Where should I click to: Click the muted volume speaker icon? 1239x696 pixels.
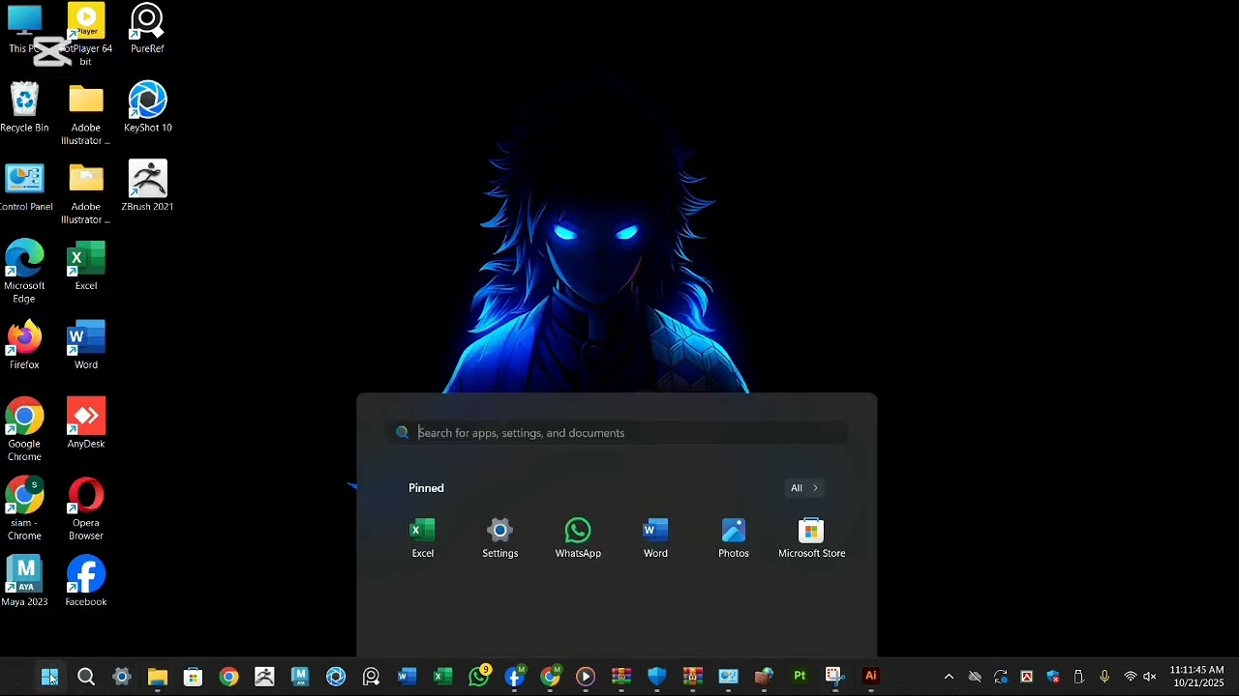1150,677
